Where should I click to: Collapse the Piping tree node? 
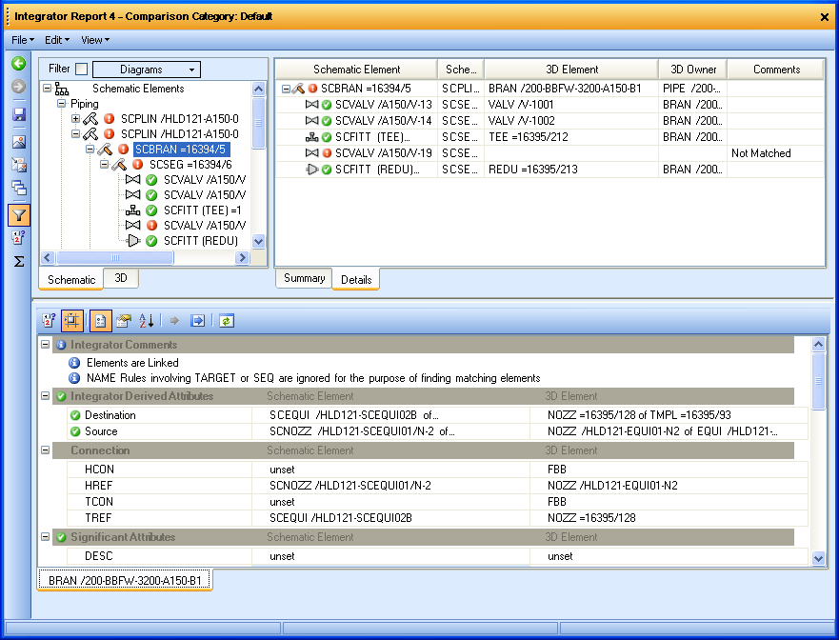62,103
